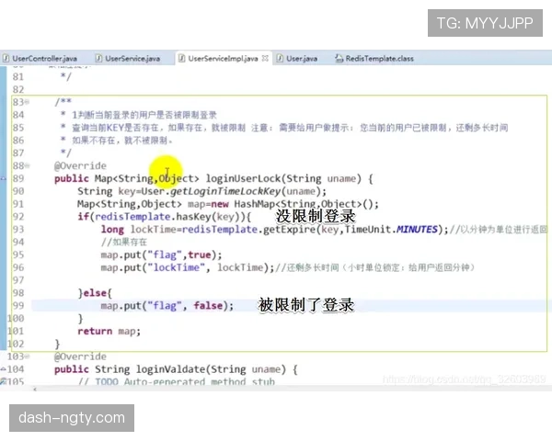Screen dimensions: 552x441
Task: Click the horizontal scrollbar left arrow
Action: point(35,389)
